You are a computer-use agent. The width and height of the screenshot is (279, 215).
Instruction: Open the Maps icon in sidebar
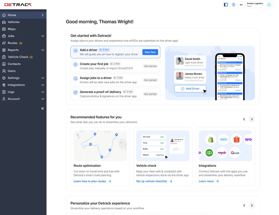tap(4, 29)
